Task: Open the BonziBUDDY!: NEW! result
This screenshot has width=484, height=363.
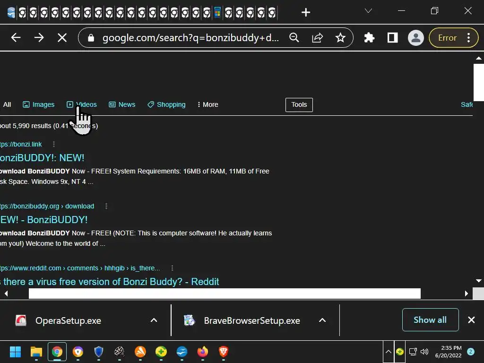Action: (x=42, y=158)
